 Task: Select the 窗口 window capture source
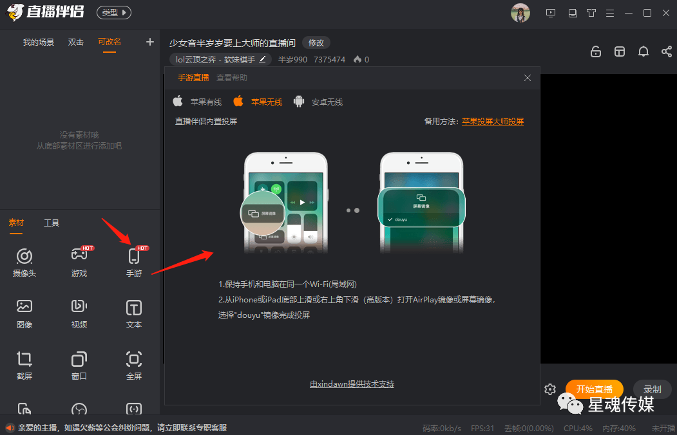[79, 366]
